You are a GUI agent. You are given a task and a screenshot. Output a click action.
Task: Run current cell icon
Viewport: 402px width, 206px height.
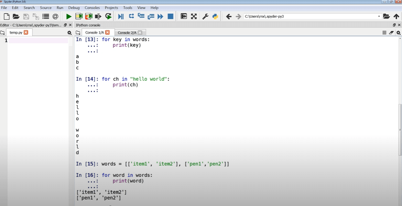coord(79,16)
